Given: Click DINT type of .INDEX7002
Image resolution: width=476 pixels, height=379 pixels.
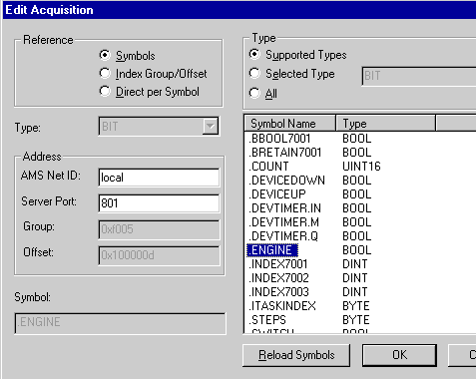Looking at the screenshot, I should pyautogui.click(x=355, y=278).
